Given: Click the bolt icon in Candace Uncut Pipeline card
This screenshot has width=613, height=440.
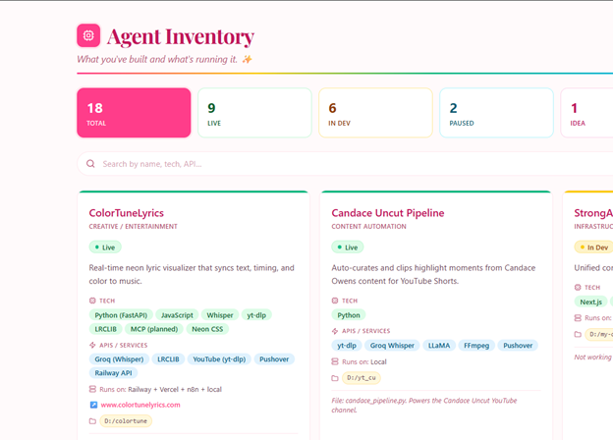Looking at the screenshot, I should coord(335,331).
